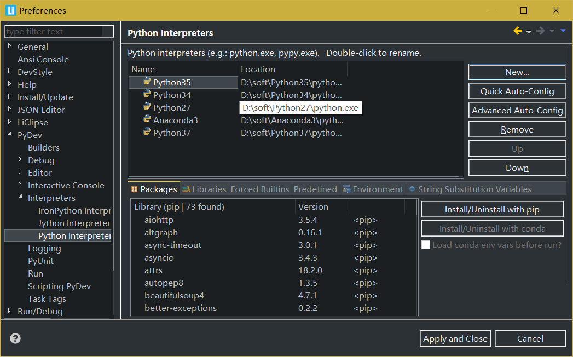The width and height of the screenshot is (573, 357).
Task: Click Quick Auto-Config button
Action: click(517, 91)
